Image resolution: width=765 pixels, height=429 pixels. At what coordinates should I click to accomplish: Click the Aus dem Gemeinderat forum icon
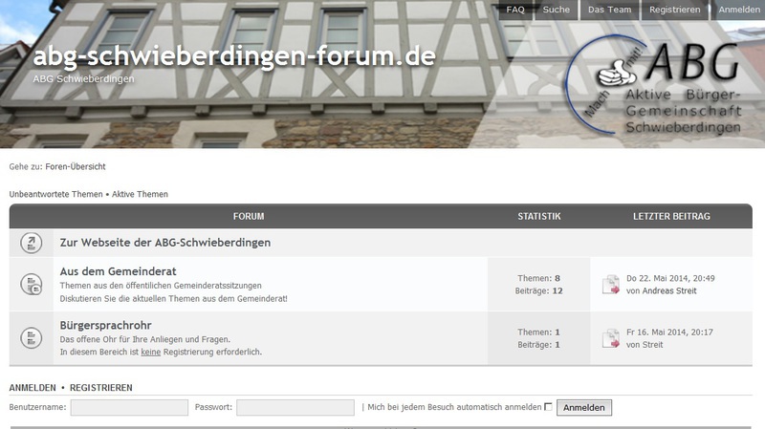point(32,285)
